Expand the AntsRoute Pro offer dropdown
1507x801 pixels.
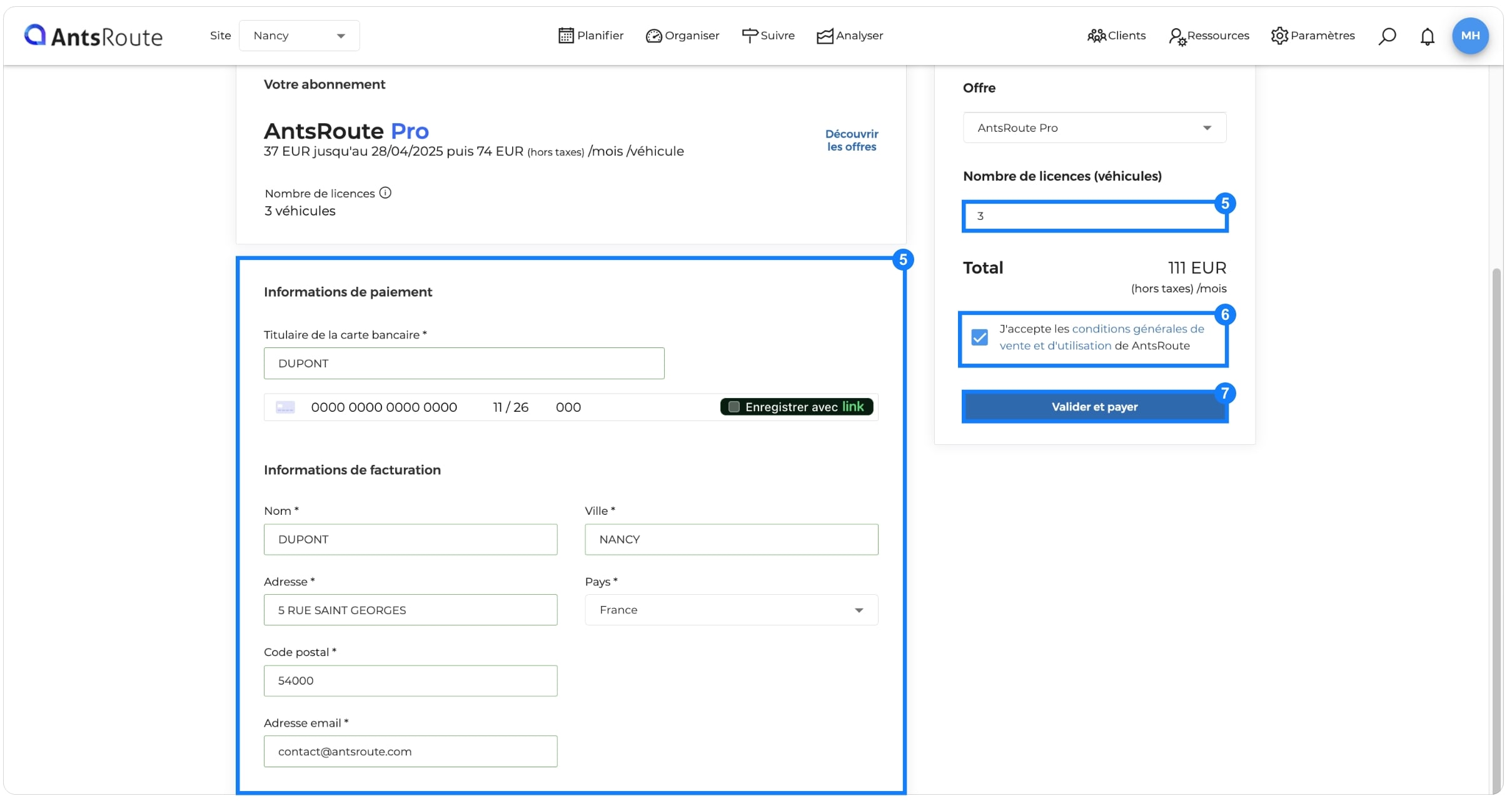click(x=1094, y=127)
